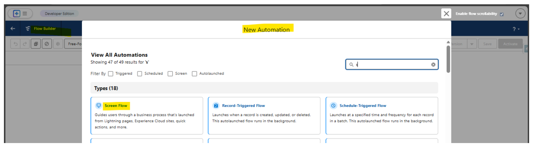Viewport: 535px width, 148px height.
Task: Click the Activate button
Action: pos(510,44)
